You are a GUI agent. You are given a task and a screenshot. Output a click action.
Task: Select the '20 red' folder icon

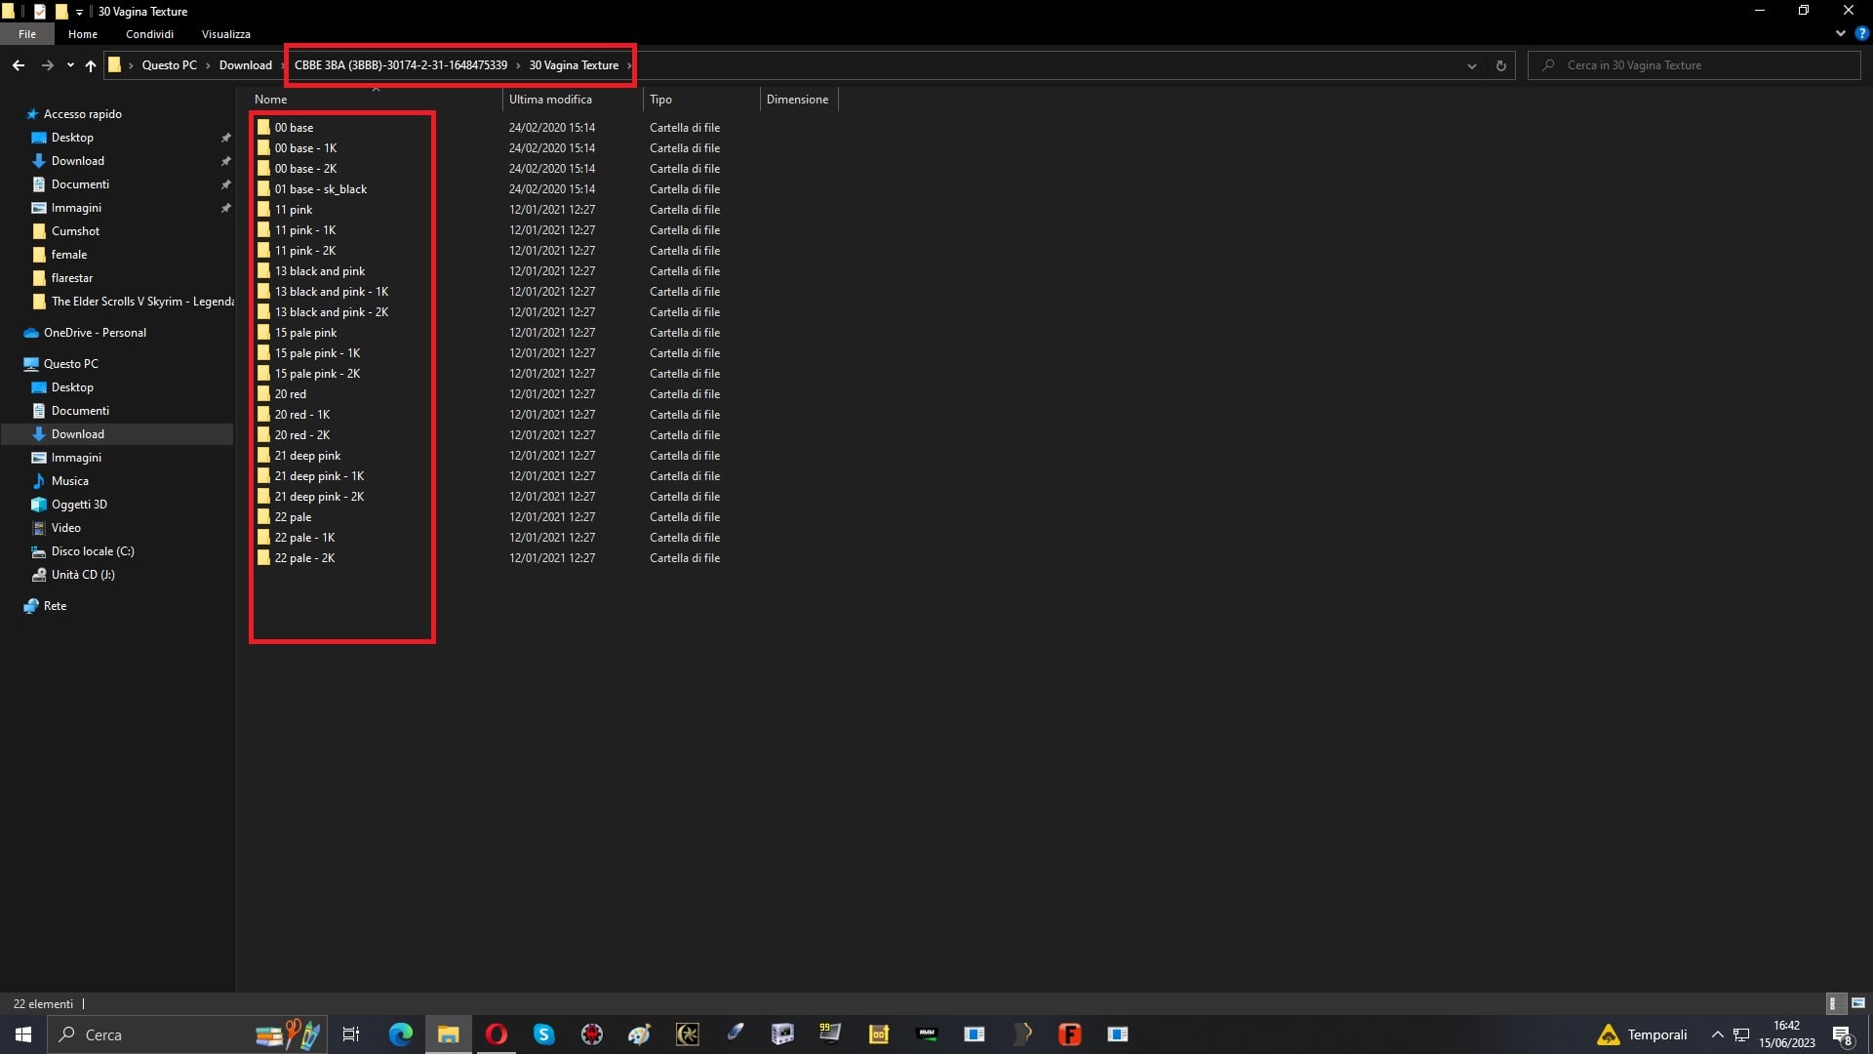click(263, 394)
